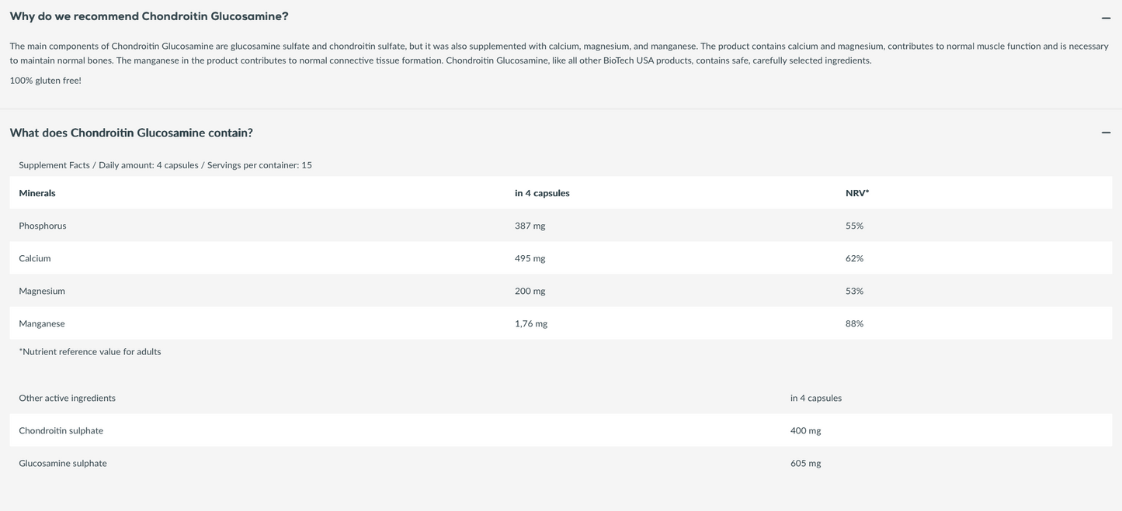Click the 'Why do we recommend Chondroitin Glucosamine?' heading
Screen dimensions: 1122x511
(149, 16)
